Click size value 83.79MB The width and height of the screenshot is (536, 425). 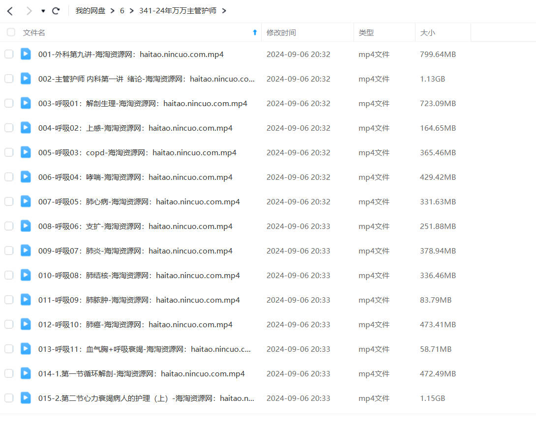pyautogui.click(x=436, y=300)
